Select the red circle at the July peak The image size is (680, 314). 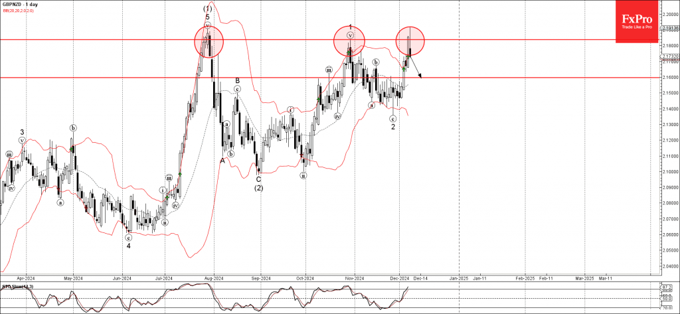coord(209,41)
